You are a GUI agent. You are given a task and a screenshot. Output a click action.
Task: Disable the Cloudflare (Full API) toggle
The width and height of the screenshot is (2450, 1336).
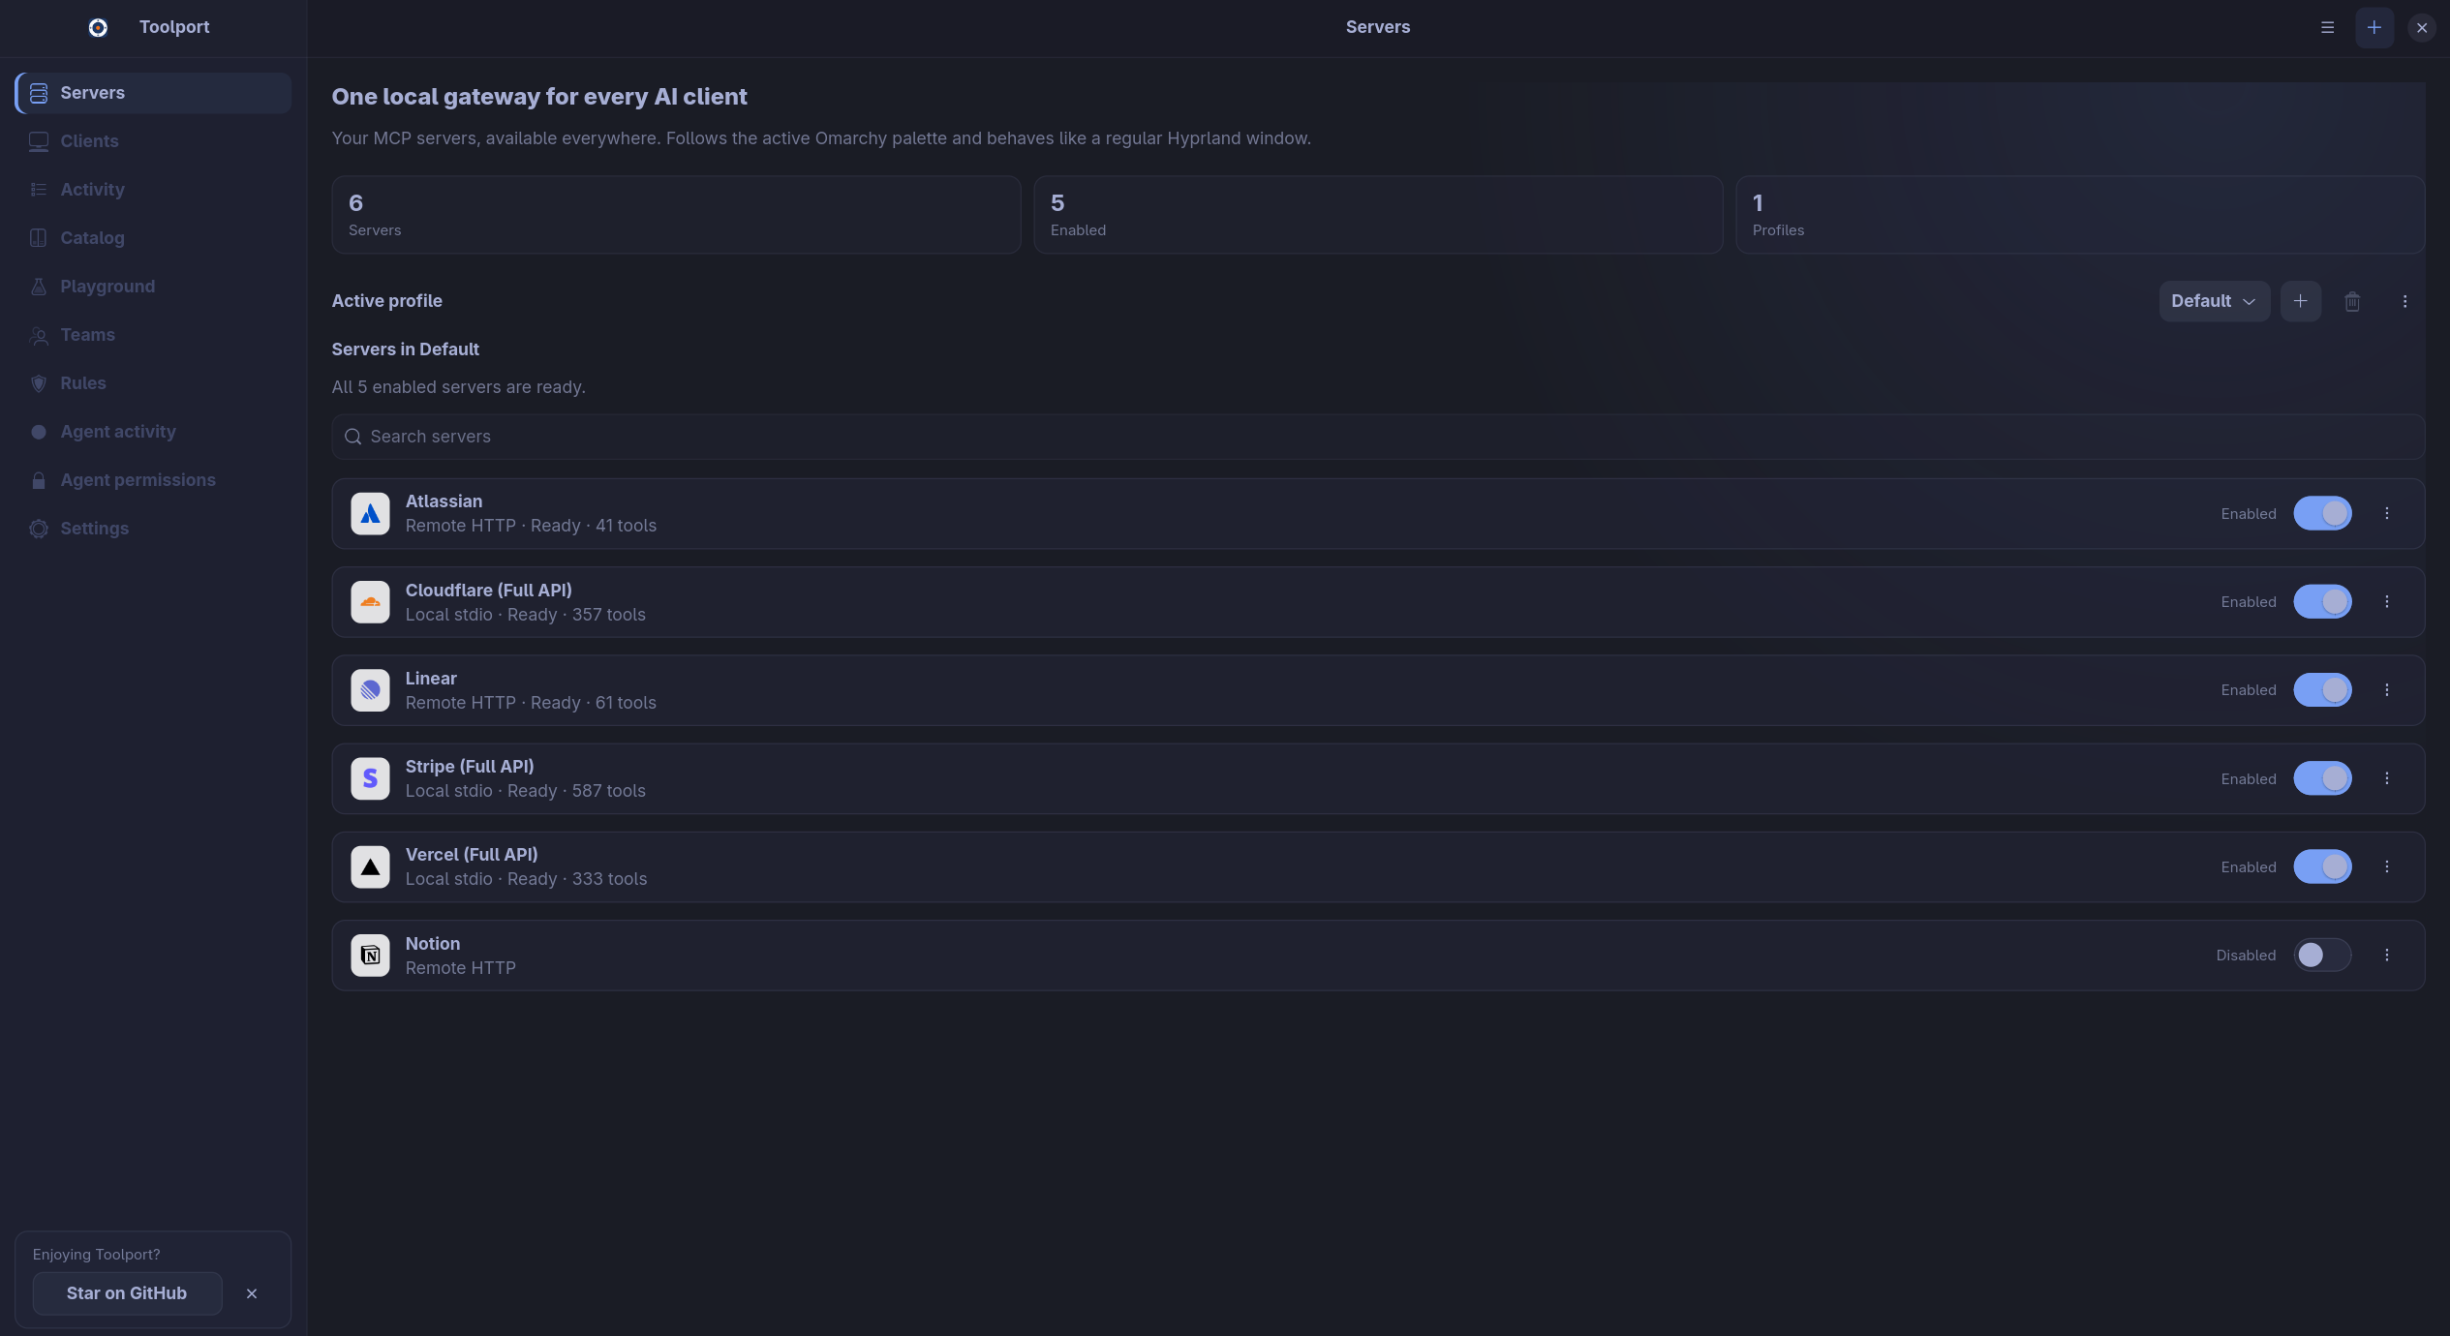(x=2322, y=602)
